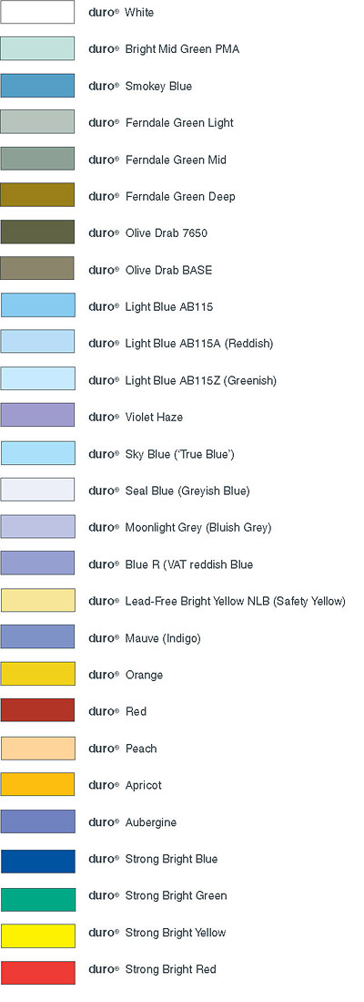Click the Violet Haze color swatch
364x1002 pixels.
[37, 415]
